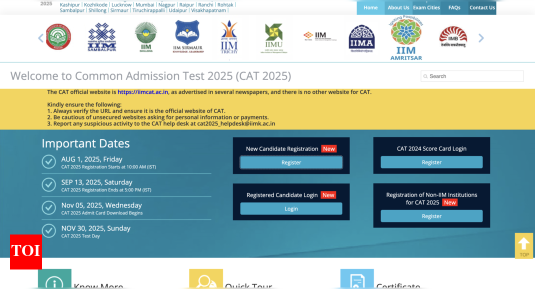
Task: Visit the Visakhapatnam city link
Action: (208, 10)
